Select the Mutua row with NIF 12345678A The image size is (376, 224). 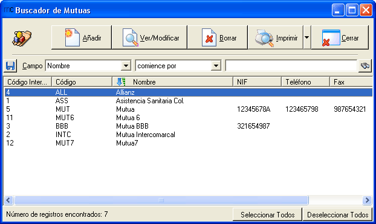188,109
